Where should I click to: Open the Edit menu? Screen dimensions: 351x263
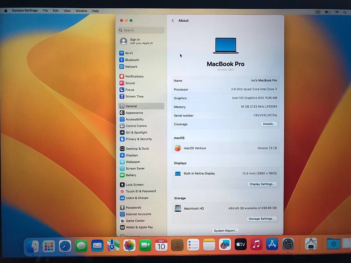tap(55, 11)
